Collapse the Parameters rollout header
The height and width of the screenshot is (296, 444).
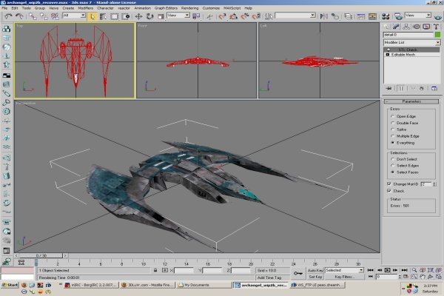tap(411, 101)
